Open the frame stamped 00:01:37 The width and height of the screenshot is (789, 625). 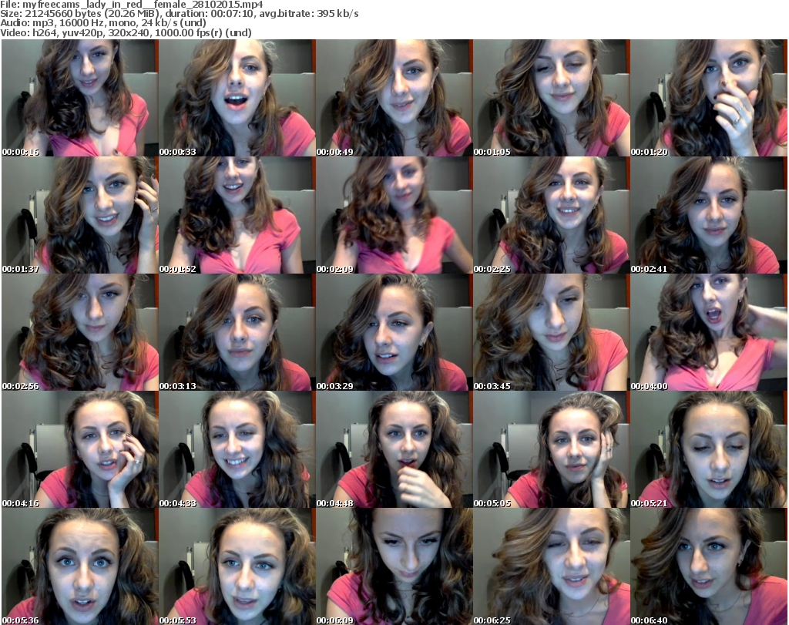[x=80, y=215]
